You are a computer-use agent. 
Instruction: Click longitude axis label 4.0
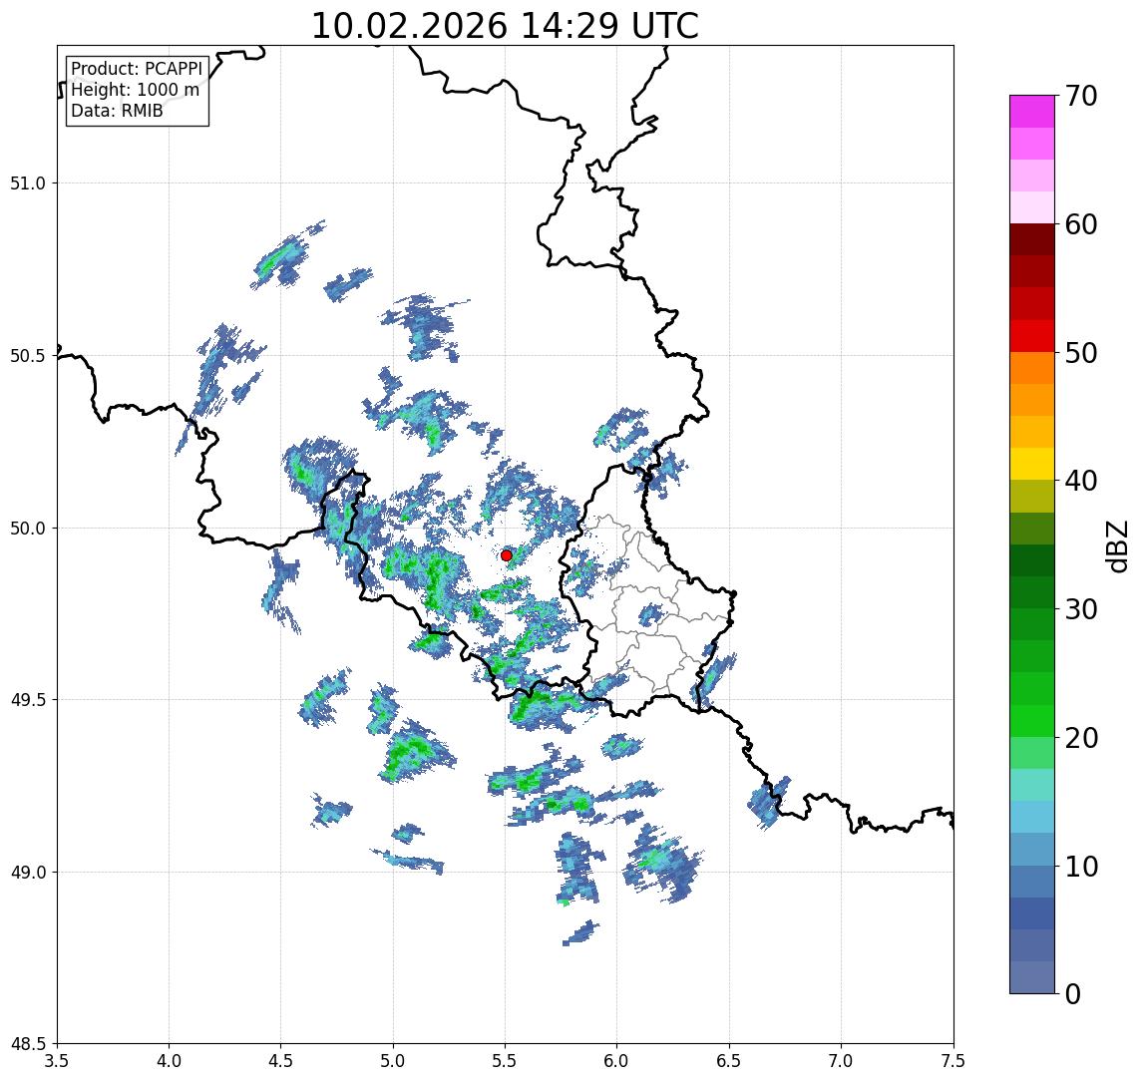click(169, 1061)
